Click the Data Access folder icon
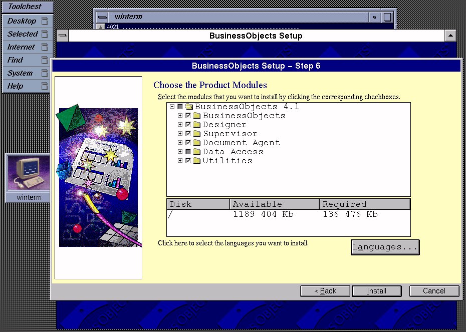The height and width of the screenshot is (332, 466). 196,152
